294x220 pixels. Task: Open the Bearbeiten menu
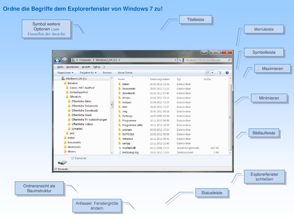[x=73, y=67]
